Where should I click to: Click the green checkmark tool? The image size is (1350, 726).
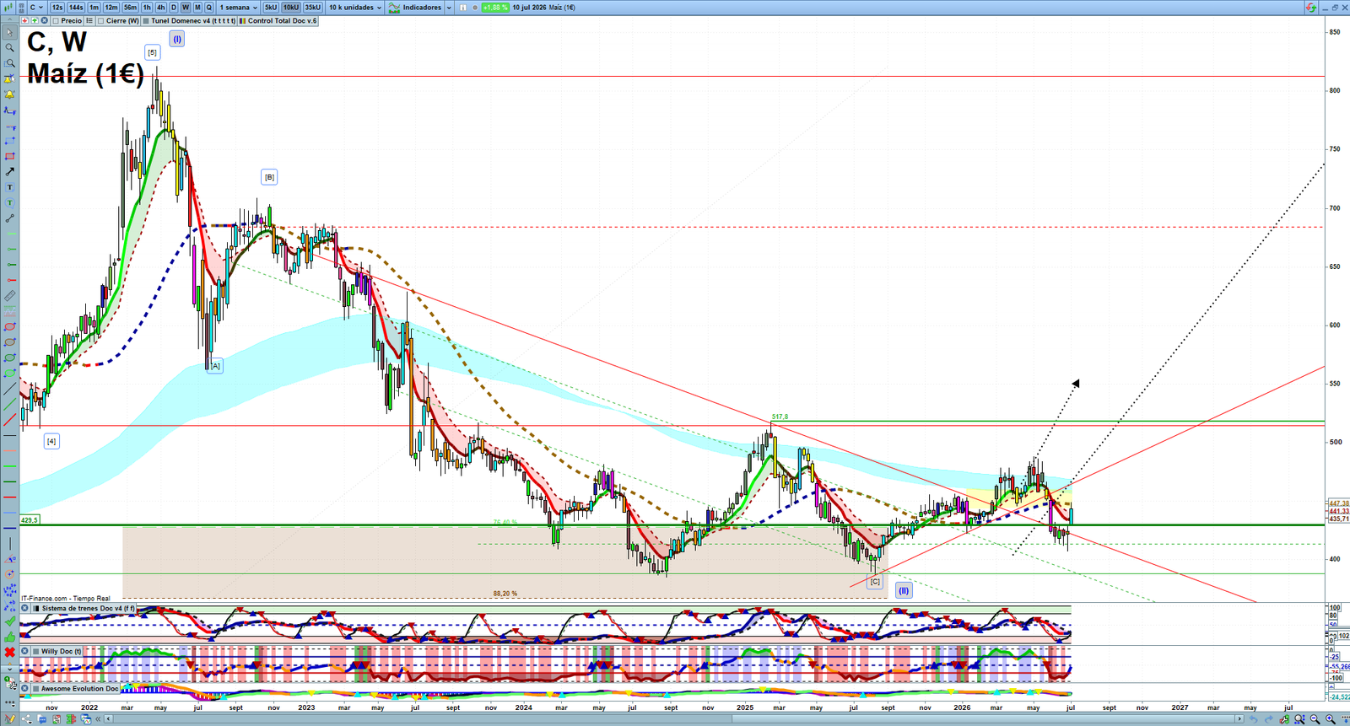[x=10, y=621]
